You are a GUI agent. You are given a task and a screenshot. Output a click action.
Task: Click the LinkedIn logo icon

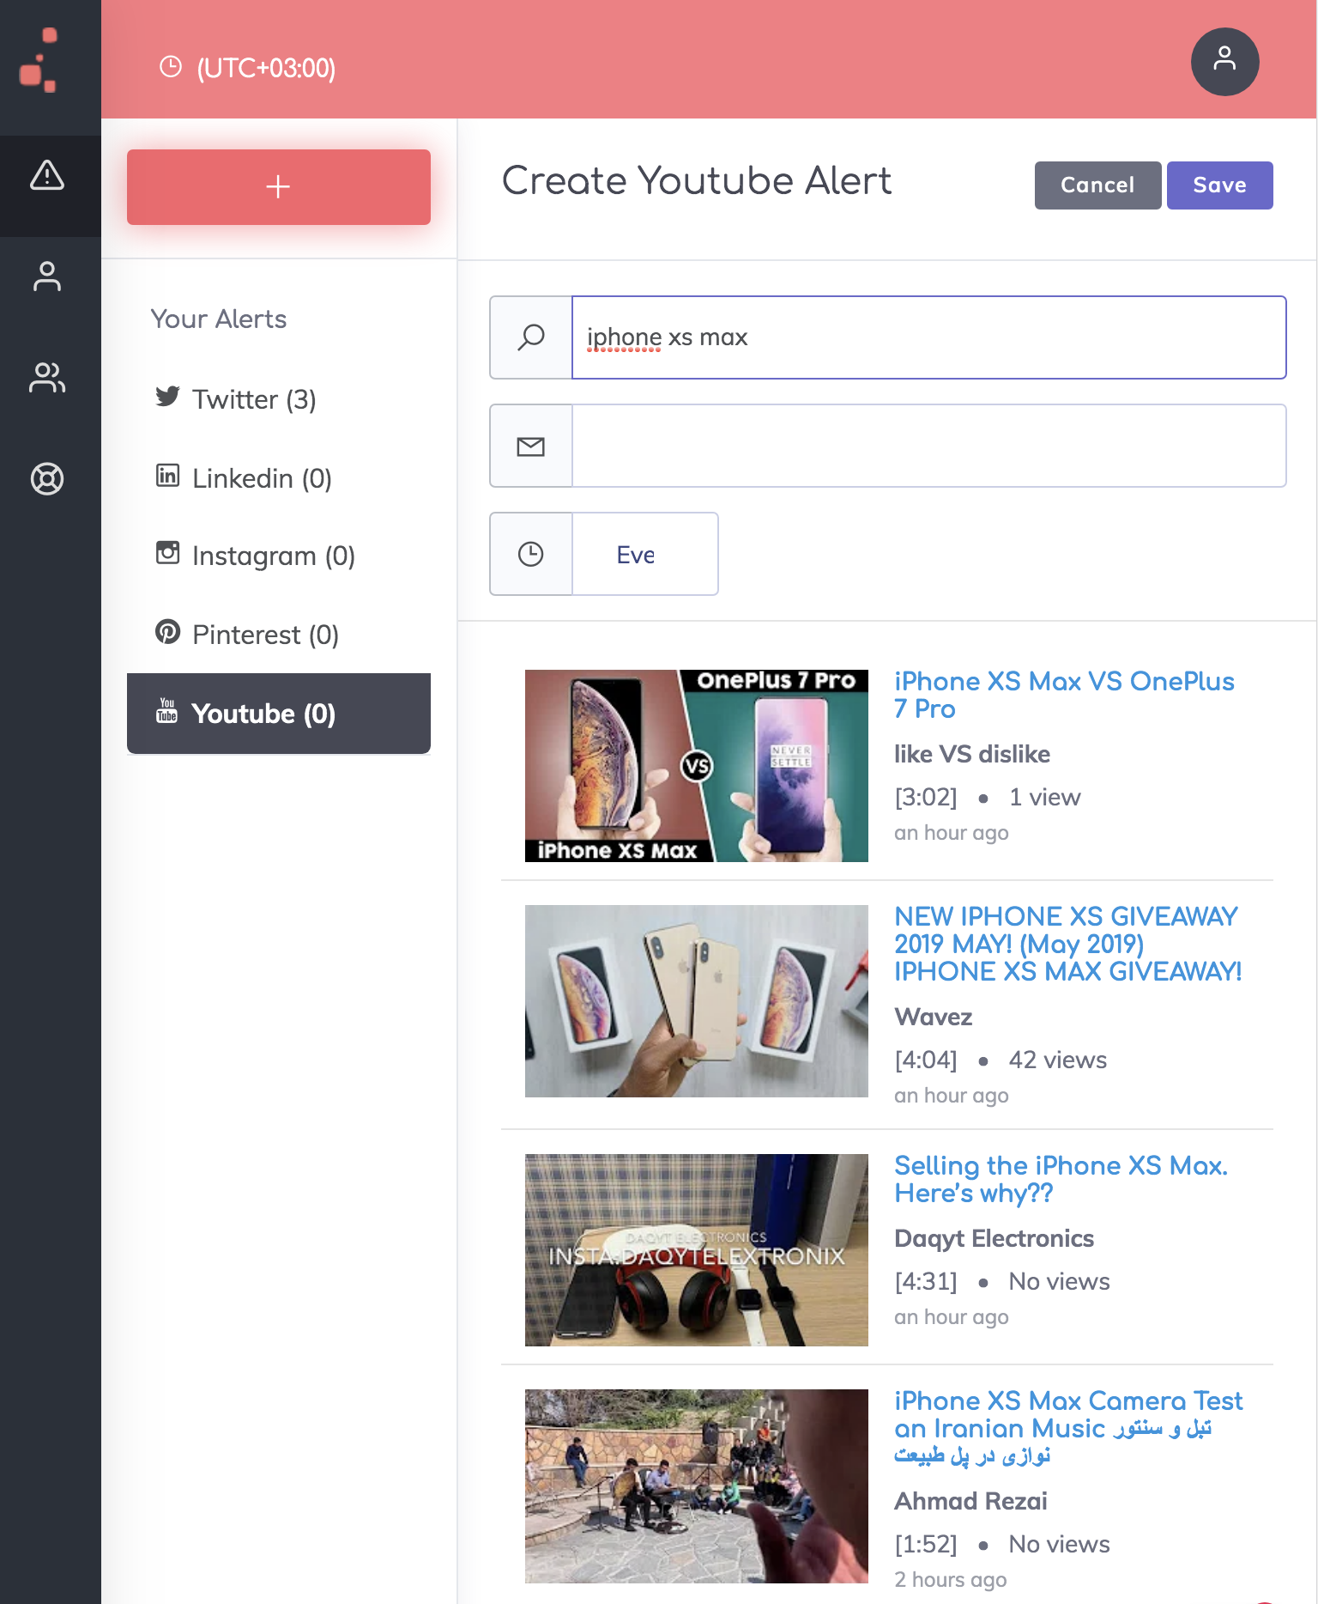[167, 475]
